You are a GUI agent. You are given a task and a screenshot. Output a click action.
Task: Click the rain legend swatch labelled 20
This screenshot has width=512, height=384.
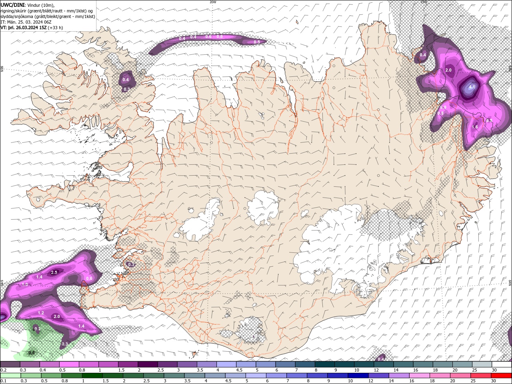point(460,375)
